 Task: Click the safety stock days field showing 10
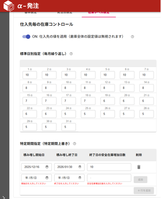(109, 167)
